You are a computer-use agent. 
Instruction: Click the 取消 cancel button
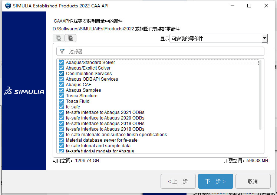coord(253,181)
